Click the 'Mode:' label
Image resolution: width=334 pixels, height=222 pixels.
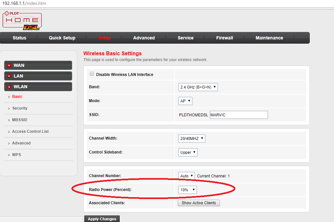pos(95,101)
